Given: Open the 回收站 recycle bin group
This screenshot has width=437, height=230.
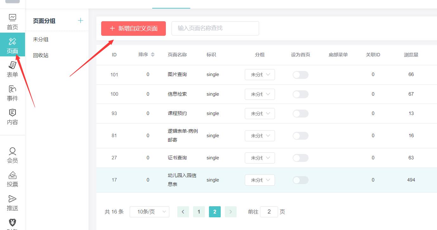Looking at the screenshot, I should coord(41,55).
